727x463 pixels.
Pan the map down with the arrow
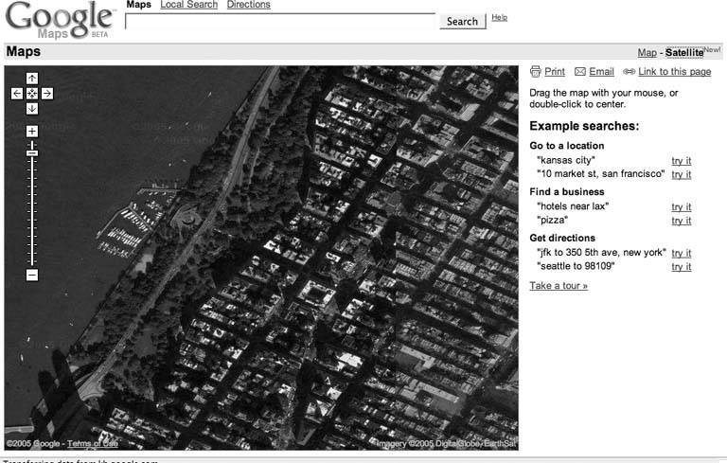[x=31, y=108]
